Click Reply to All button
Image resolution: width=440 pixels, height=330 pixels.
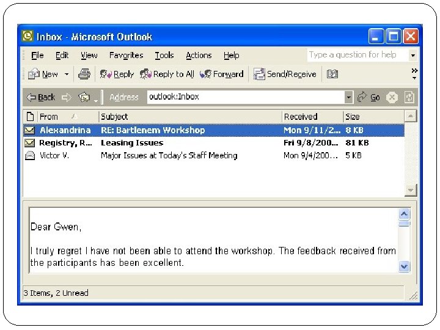(167, 74)
